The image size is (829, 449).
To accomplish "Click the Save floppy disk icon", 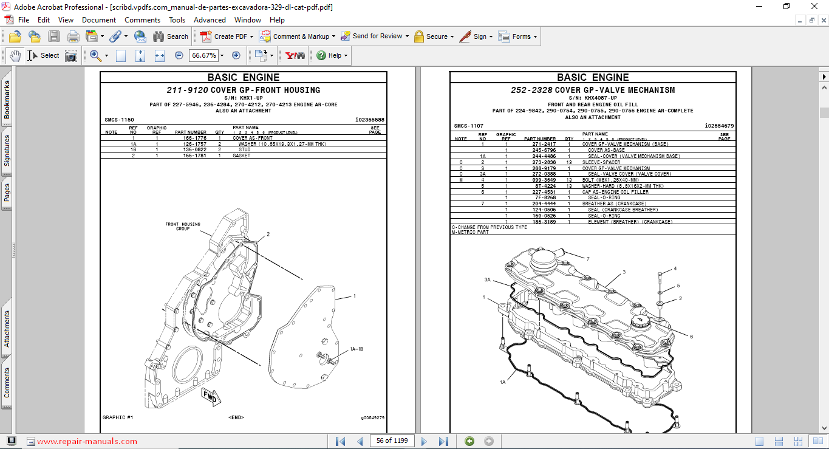I will point(54,36).
